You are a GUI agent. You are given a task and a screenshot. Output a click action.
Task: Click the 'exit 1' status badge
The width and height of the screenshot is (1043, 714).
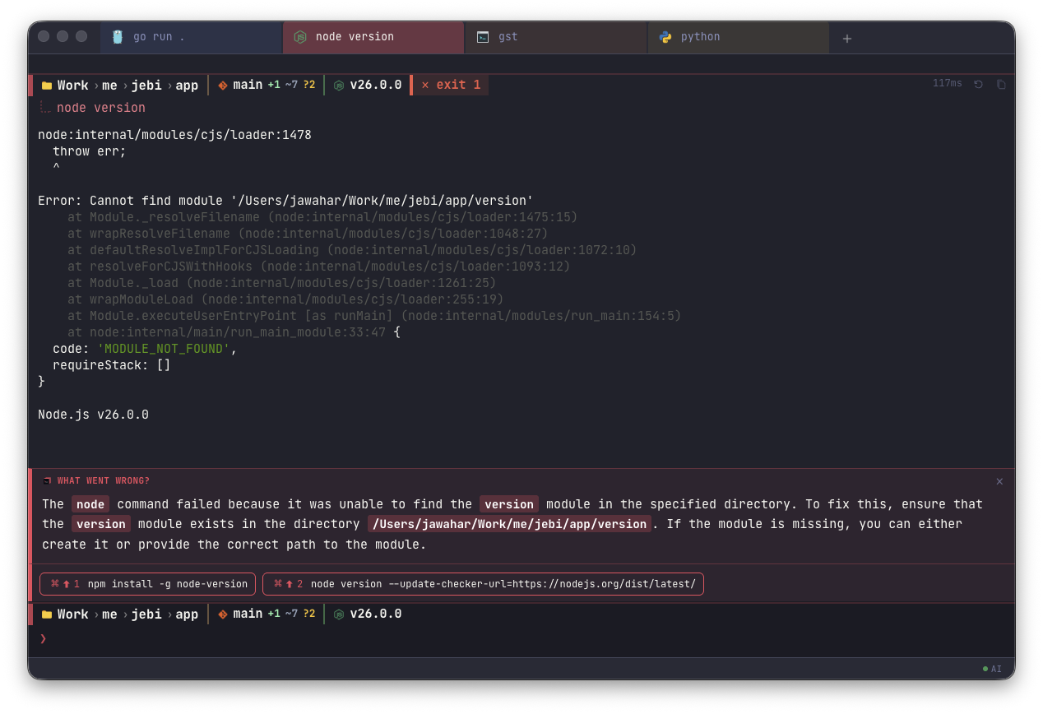pos(450,85)
